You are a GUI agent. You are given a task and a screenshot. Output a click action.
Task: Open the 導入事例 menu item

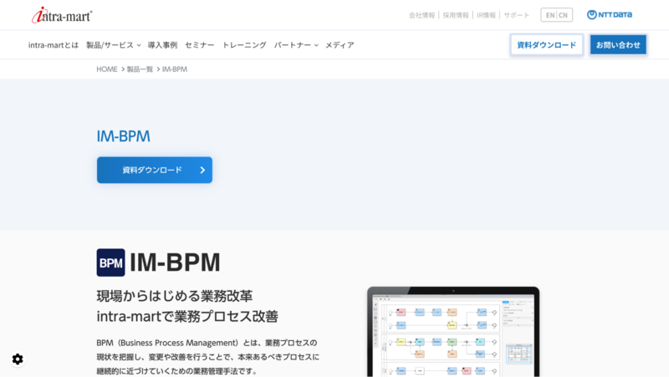click(x=162, y=45)
